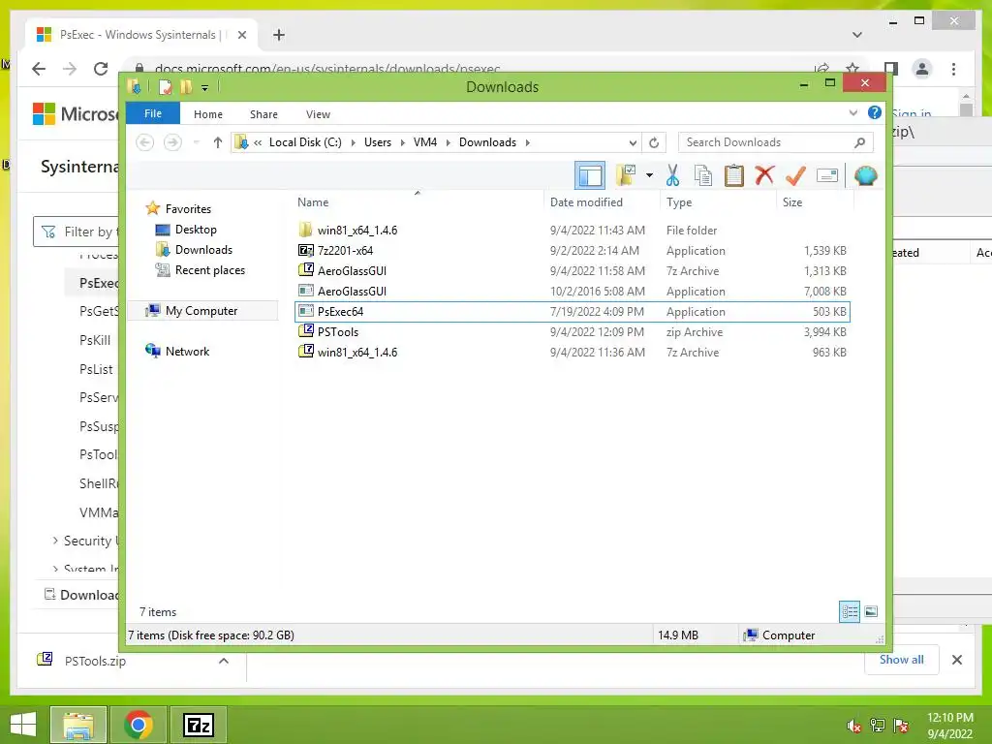The image size is (992, 744).
Task: Expand the ribbon using the chevron
Action: pyautogui.click(x=852, y=113)
